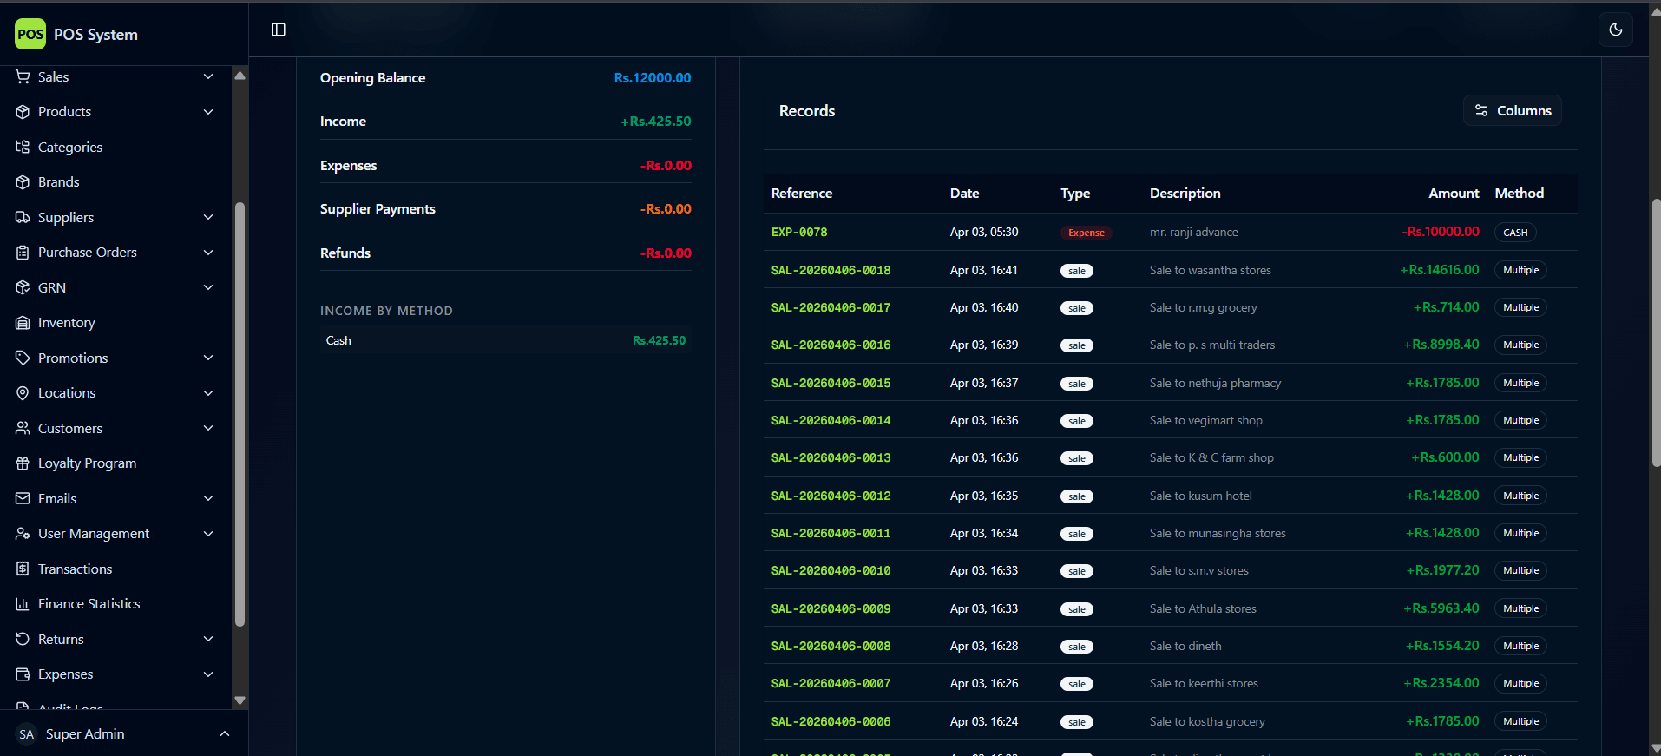Click the Loyalty Program gift icon
The width and height of the screenshot is (1661, 756).
23,463
